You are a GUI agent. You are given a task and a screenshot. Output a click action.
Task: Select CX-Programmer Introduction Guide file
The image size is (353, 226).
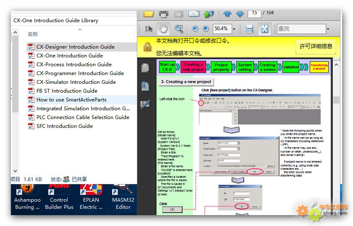[x=80, y=73]
